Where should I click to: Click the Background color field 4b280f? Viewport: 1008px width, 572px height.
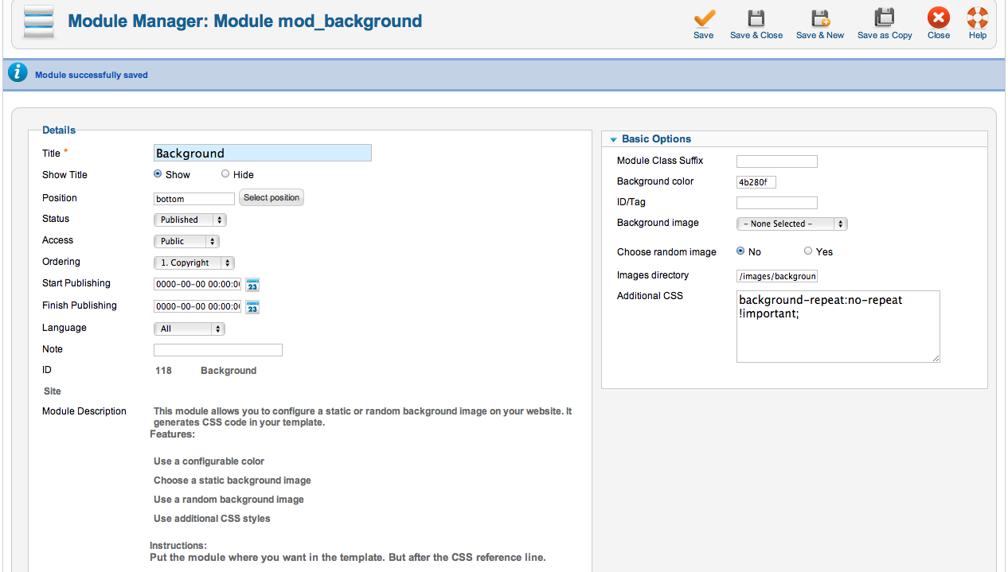coord(756,182)
